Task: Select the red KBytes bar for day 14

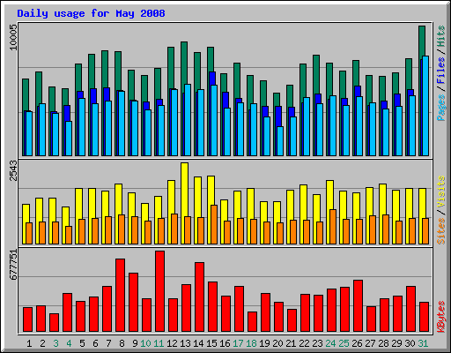Action: (x=199, y=297)
